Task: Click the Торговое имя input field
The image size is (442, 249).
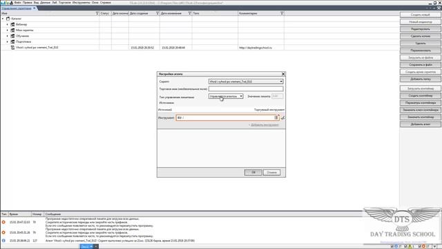Action: click(246, 89)
